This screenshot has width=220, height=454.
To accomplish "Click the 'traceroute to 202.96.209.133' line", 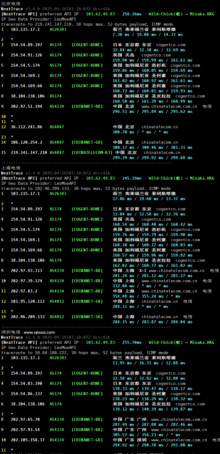I will (86, 189).
